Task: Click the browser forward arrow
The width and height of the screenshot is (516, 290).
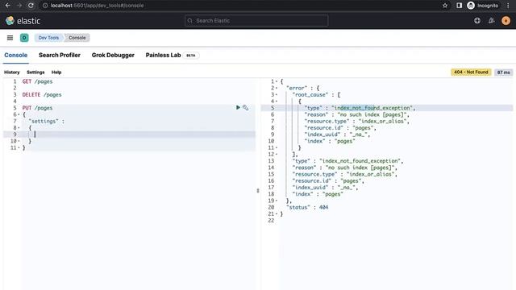Action: point(19,6)
